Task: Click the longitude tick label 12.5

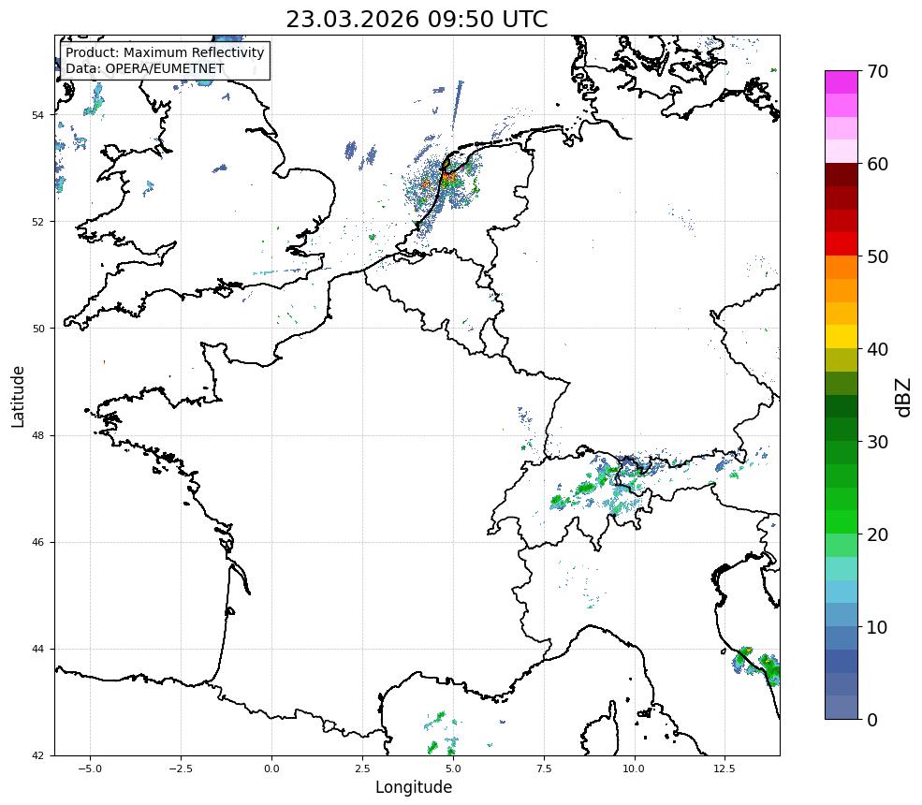Action: 724,768
